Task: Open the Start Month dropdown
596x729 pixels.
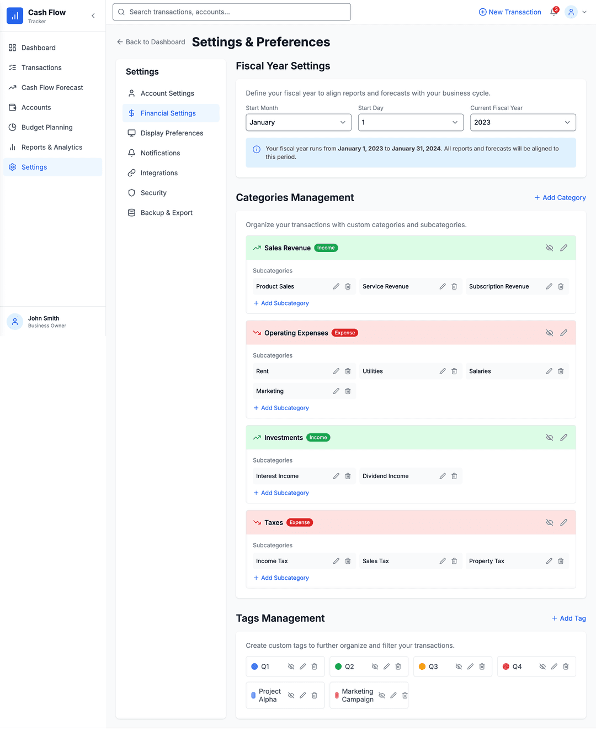Action: tap(298, 123)
